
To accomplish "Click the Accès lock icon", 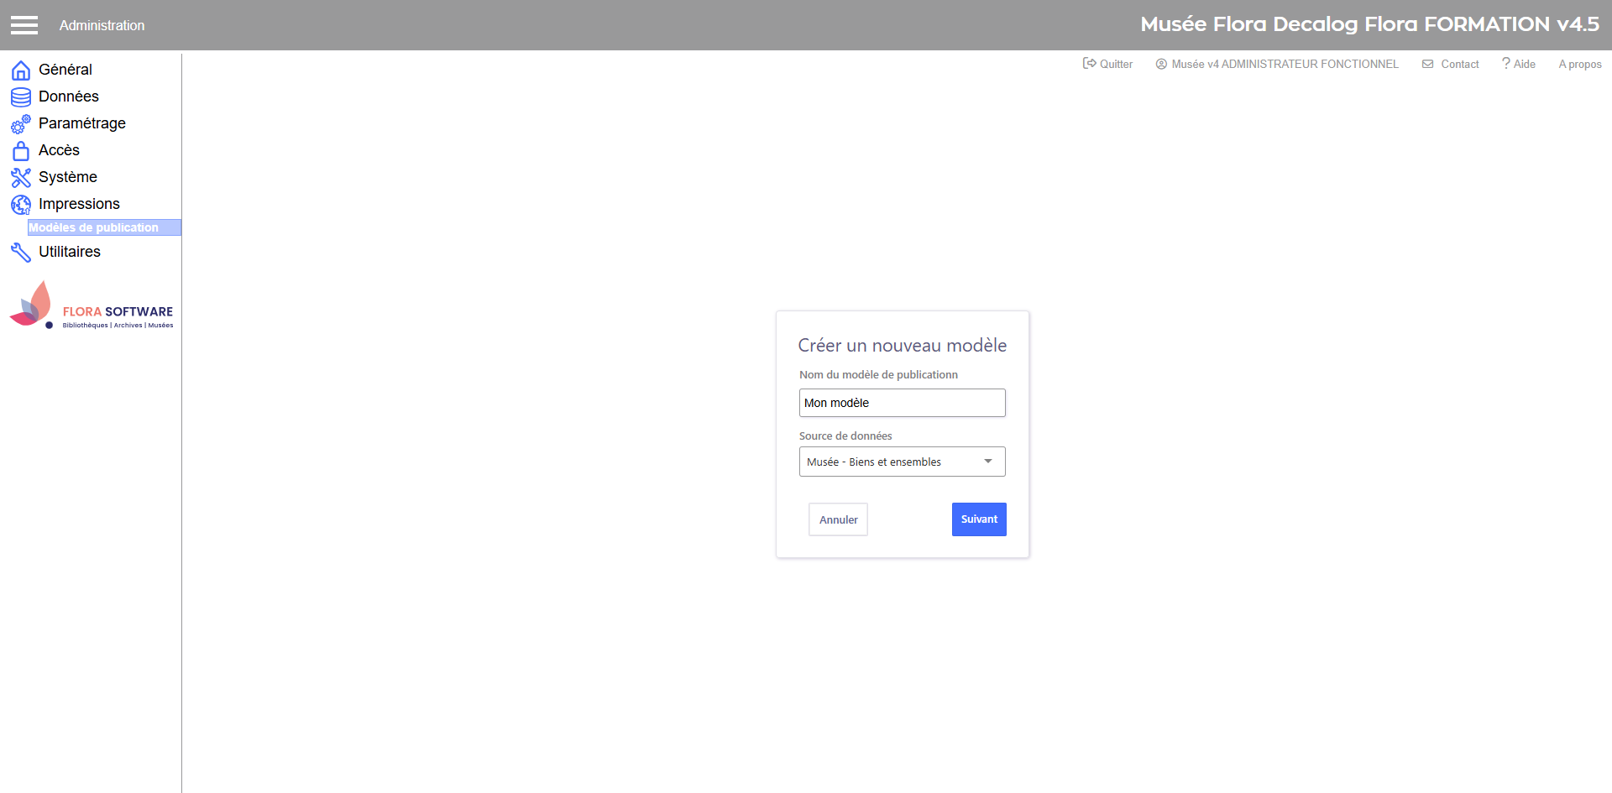I will coord(21,151).
